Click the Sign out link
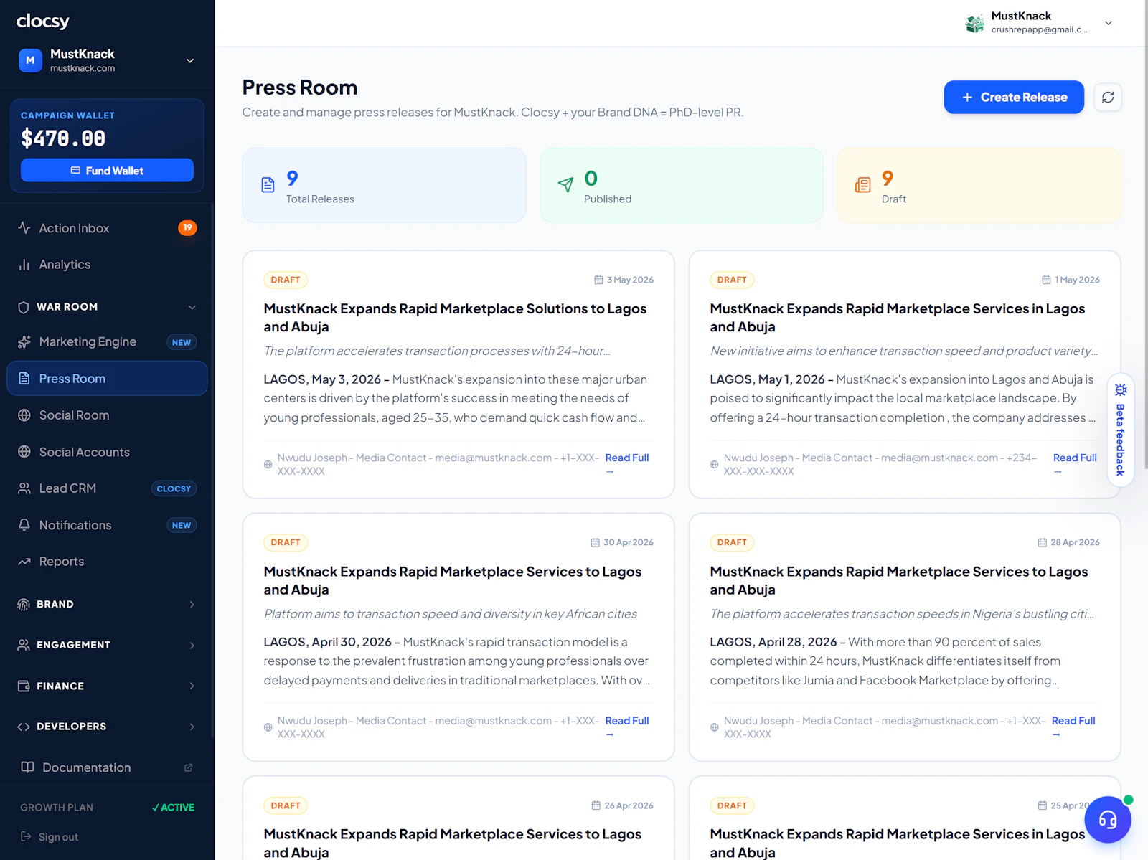Image resolution: width=1148 pixels, height=860 pixels. 50,836
